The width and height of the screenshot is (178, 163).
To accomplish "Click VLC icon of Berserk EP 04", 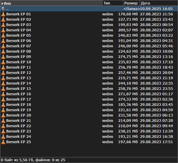I will (3, 30).
